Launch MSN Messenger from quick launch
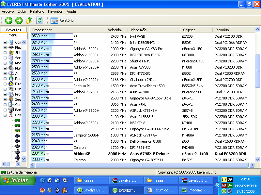Screen dimensions: 261x195 click(x=50, y=190)
